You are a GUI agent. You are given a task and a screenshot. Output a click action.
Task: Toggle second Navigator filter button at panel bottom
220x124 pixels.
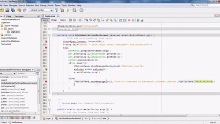tap(7, 117)
